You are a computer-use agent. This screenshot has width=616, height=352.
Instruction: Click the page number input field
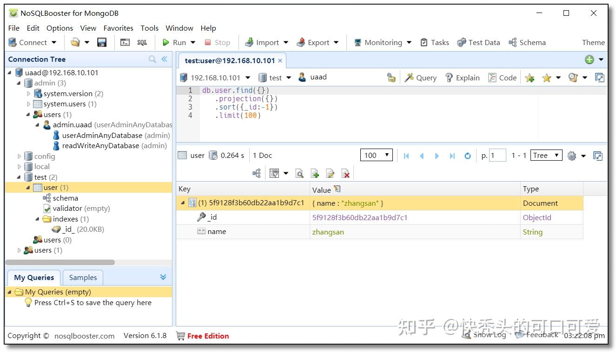(x=498, y=155)
